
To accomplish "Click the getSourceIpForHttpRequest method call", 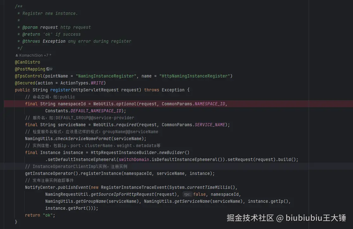I will coord(123,194).
